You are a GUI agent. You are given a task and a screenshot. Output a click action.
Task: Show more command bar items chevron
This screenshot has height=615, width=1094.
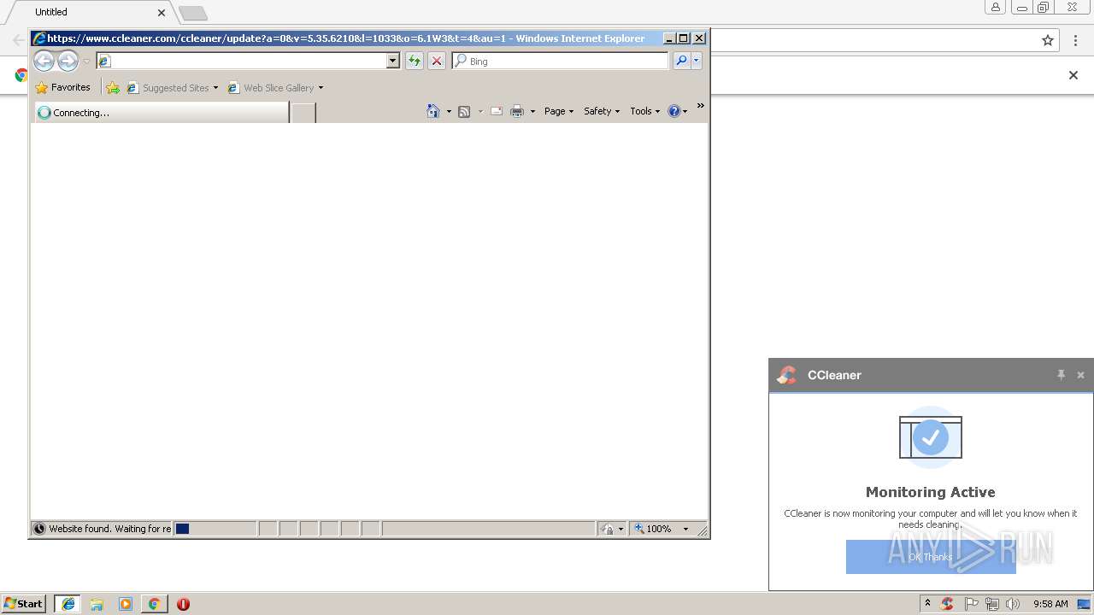click(700, 106)
